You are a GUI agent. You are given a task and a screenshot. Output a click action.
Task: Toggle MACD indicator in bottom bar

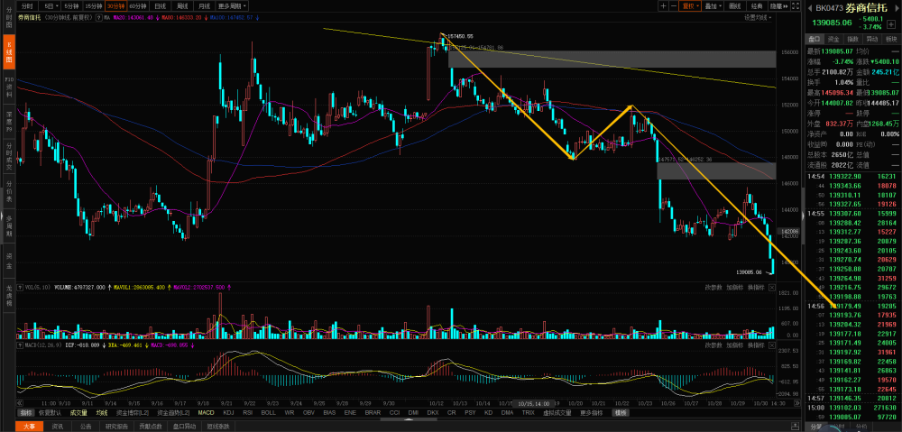click(206, 412)
